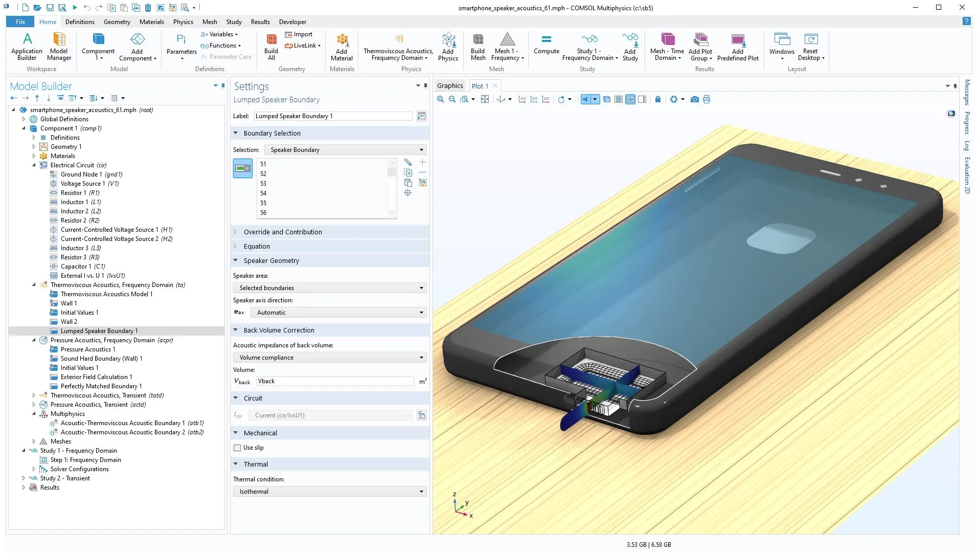
Task: Click the Clear Selection broom icon
Action: (x=422, y=183)
